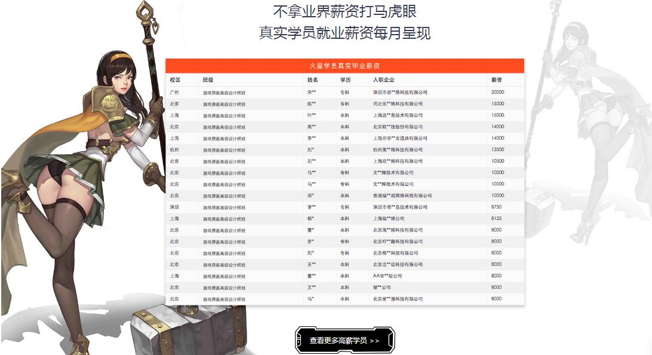The height and width of the screenshot is (355, 652).
Task: Click company 北京柠**趣科技有限公司
Action: pyautogui.click(x=398, y=241)
